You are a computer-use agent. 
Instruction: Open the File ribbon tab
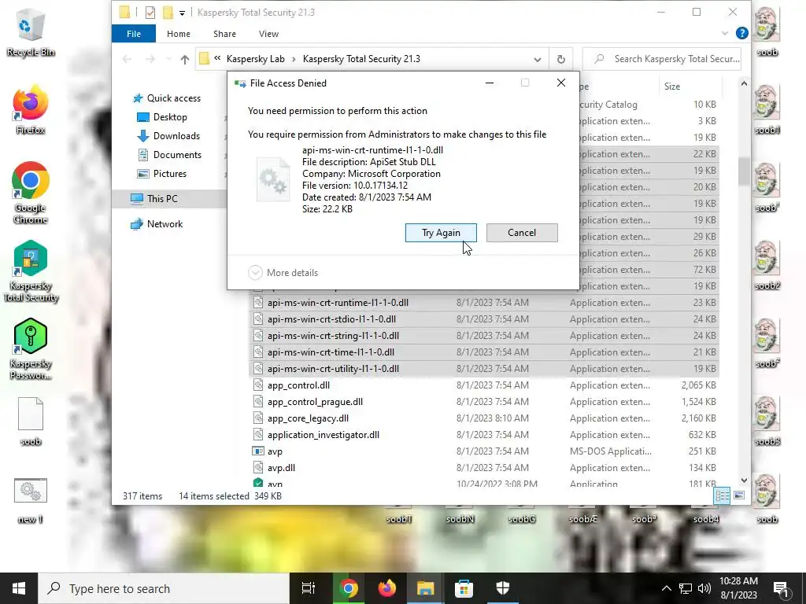134,34
